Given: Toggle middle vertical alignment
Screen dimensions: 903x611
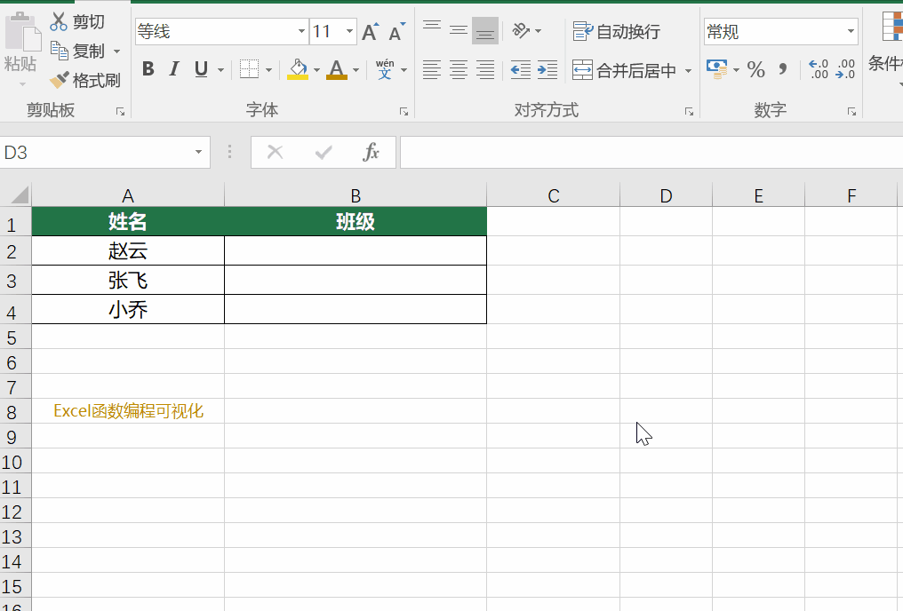Looking at the screenshot, I should (x=459, y=30).
